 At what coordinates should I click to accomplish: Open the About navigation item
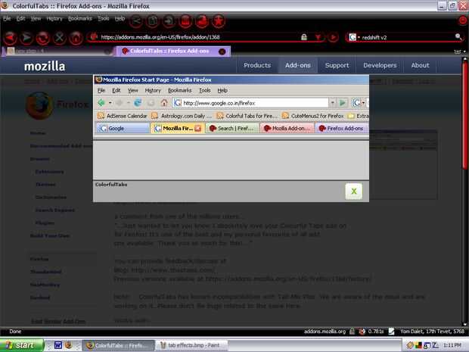click(421, 65)
